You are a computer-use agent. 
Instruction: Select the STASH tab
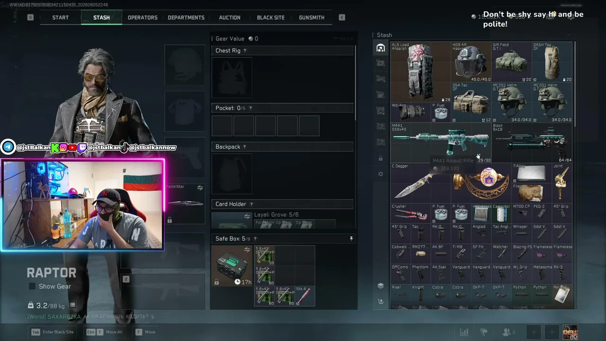[101, 18]
